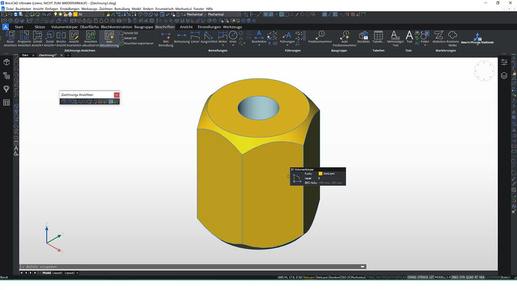Click Ansichten aktualisieren tool

coord(90,39)
